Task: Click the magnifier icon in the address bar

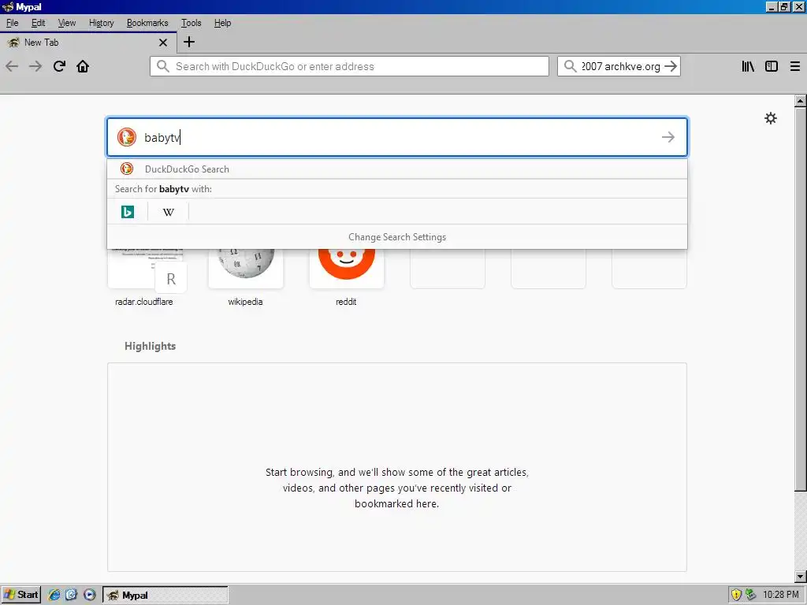Action: pyautogui.click(x=162, y=66)
